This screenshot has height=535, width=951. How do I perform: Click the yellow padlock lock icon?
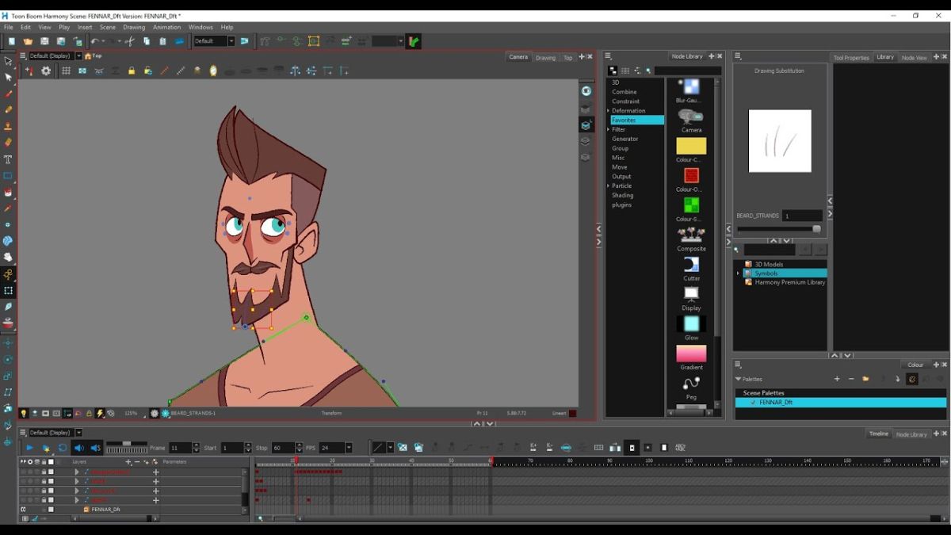(132, 71)
